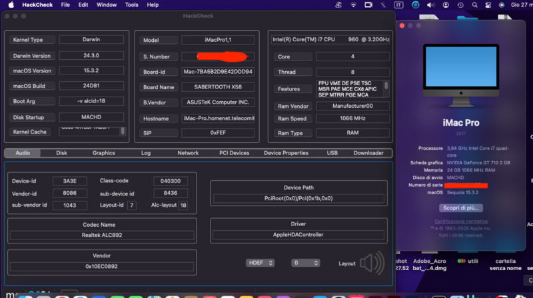Switch to the Device Properties tab
This screenshot has height=298, width=533.
(x=286, y=153)
